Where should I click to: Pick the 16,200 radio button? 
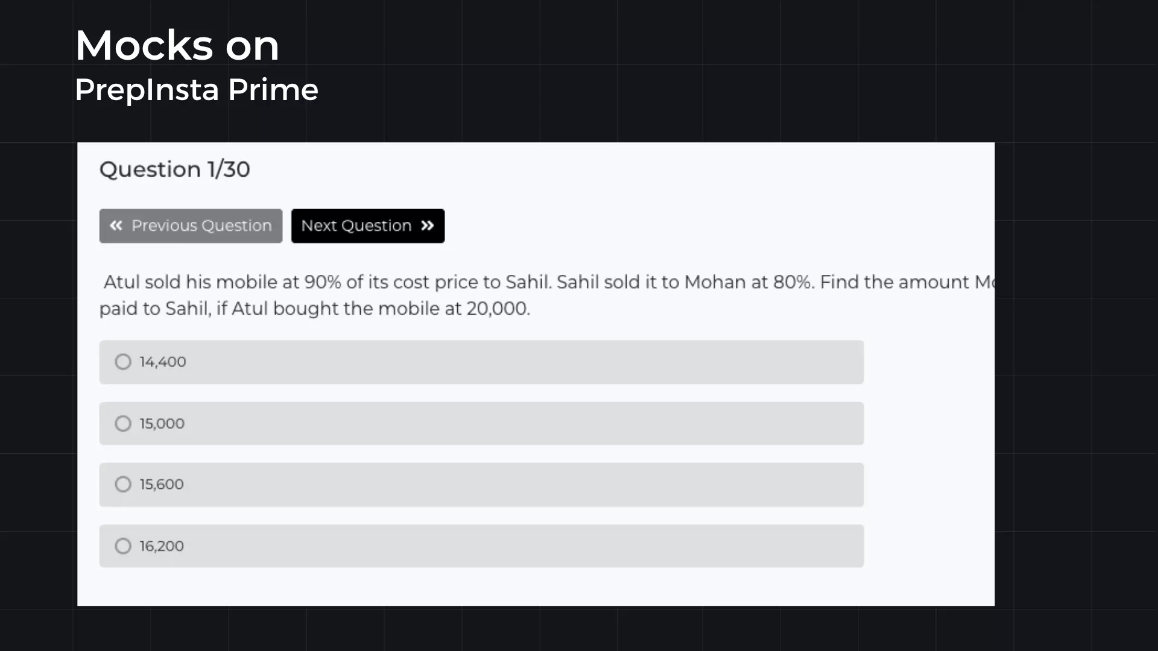[x=123, y=546]
